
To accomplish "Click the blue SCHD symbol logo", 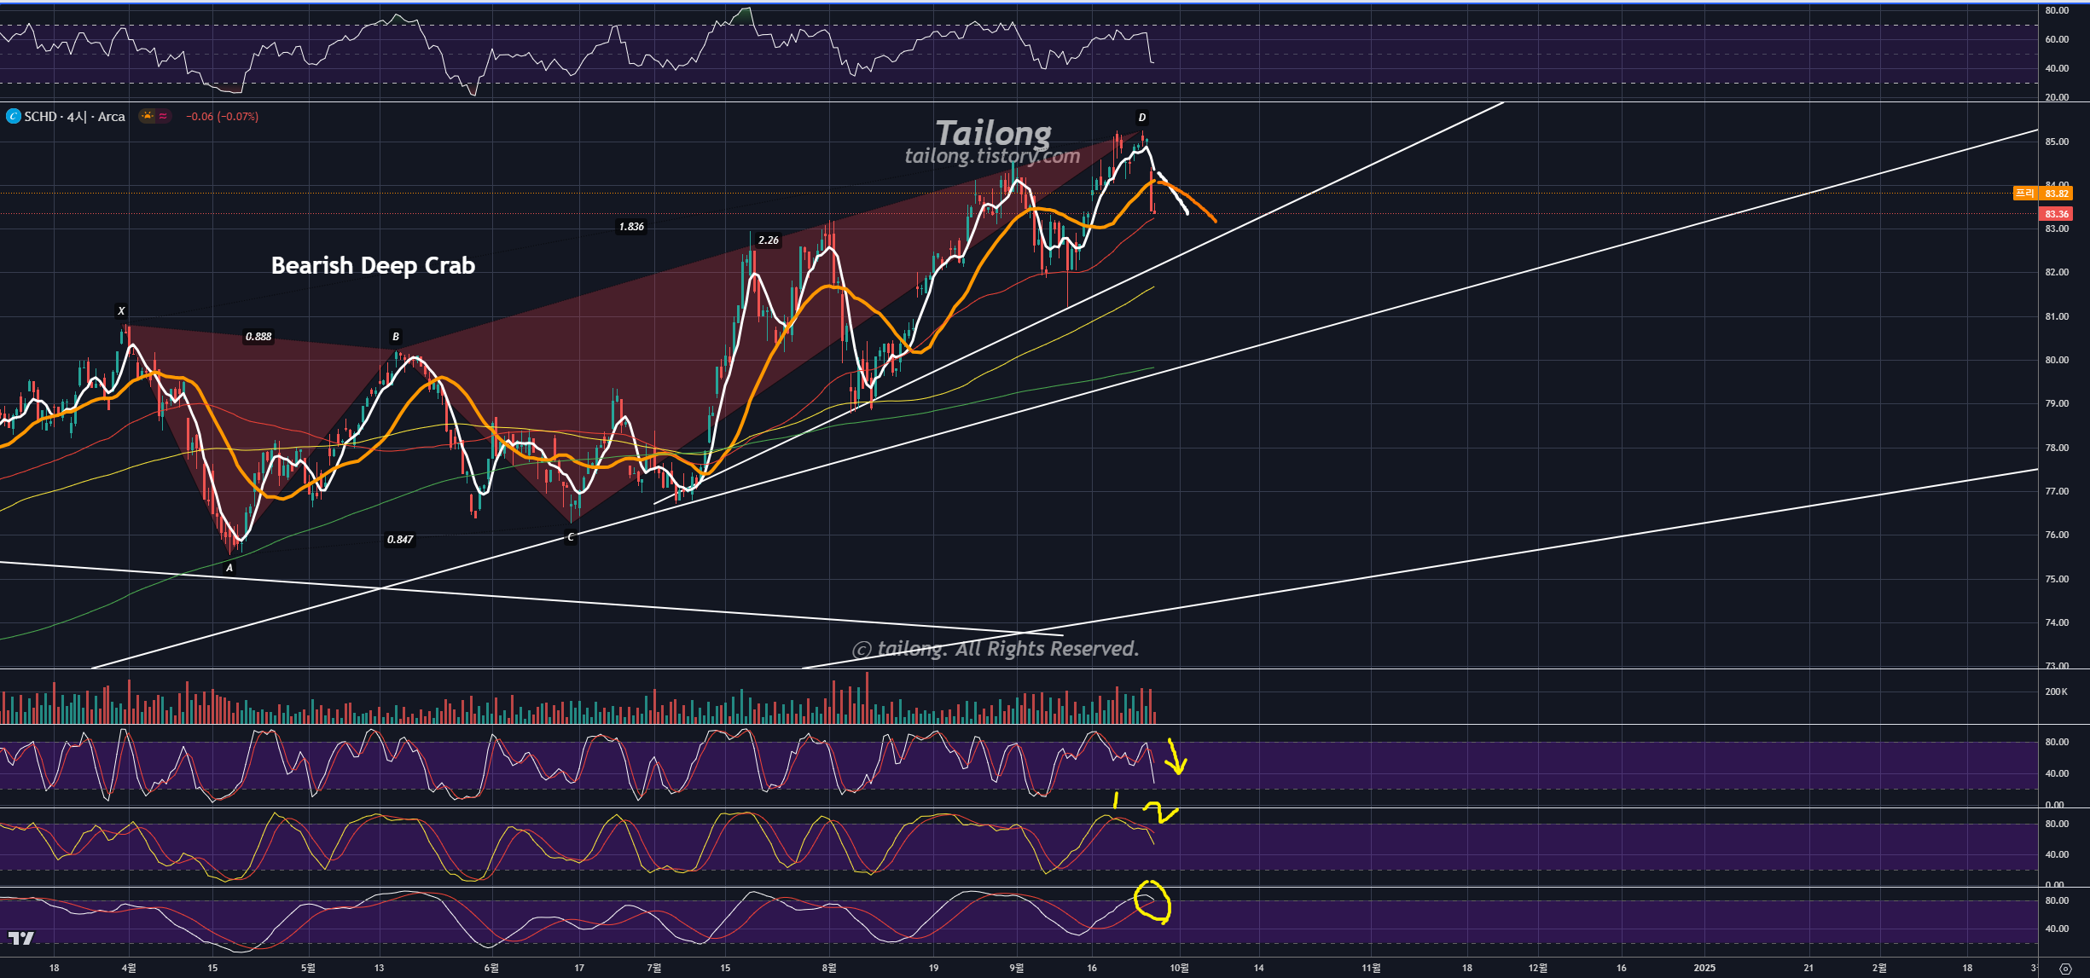I will (13, 117).
